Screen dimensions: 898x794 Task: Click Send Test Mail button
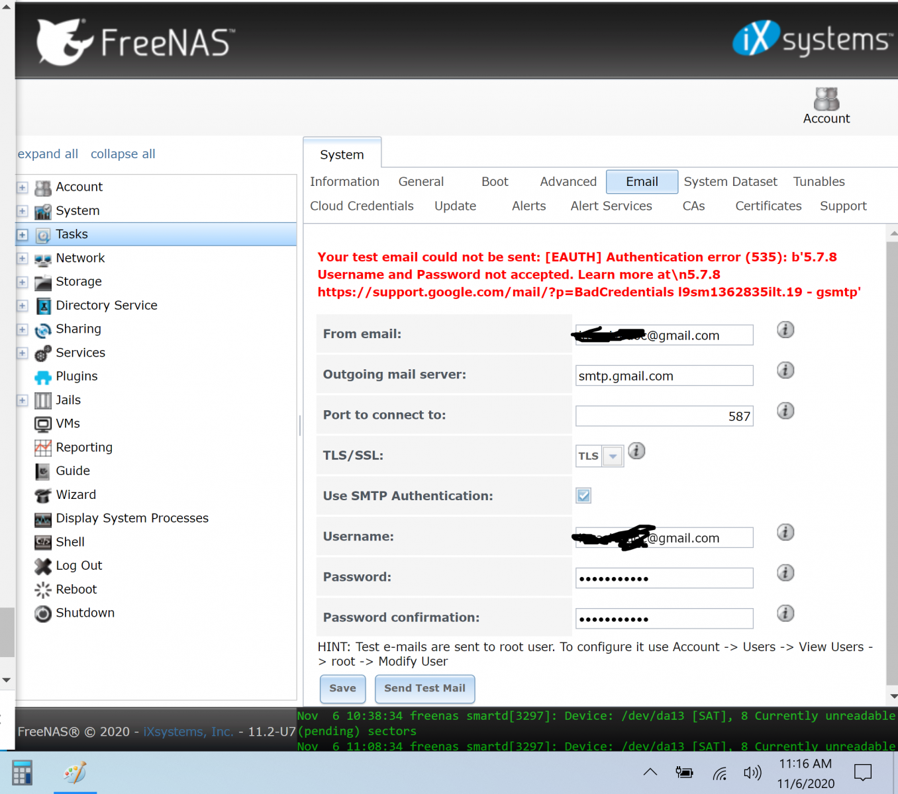[x=424, y=689]
